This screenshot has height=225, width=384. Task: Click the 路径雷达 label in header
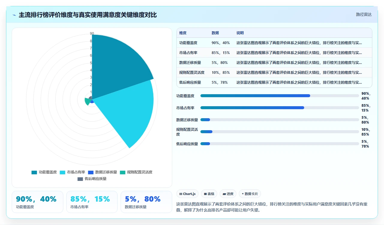pos(364,14)
